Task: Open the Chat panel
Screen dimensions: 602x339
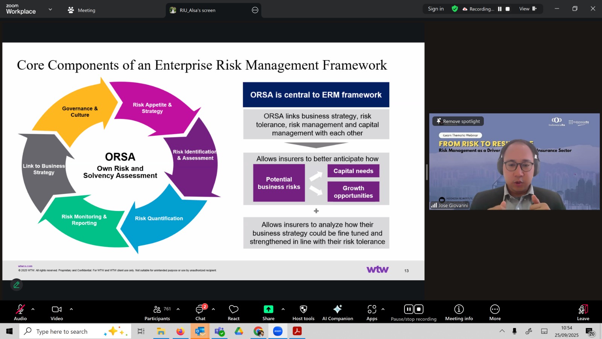Action: [x=200, y=312]
